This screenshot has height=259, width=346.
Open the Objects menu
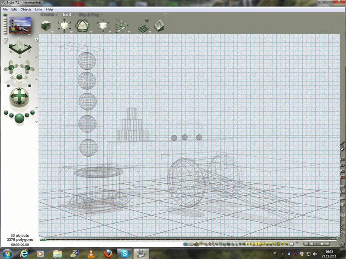click(26, 9)
